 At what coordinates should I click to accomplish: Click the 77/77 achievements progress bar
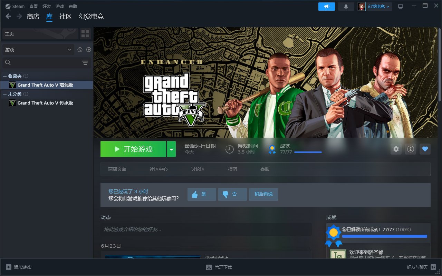[x=308, y=152]
